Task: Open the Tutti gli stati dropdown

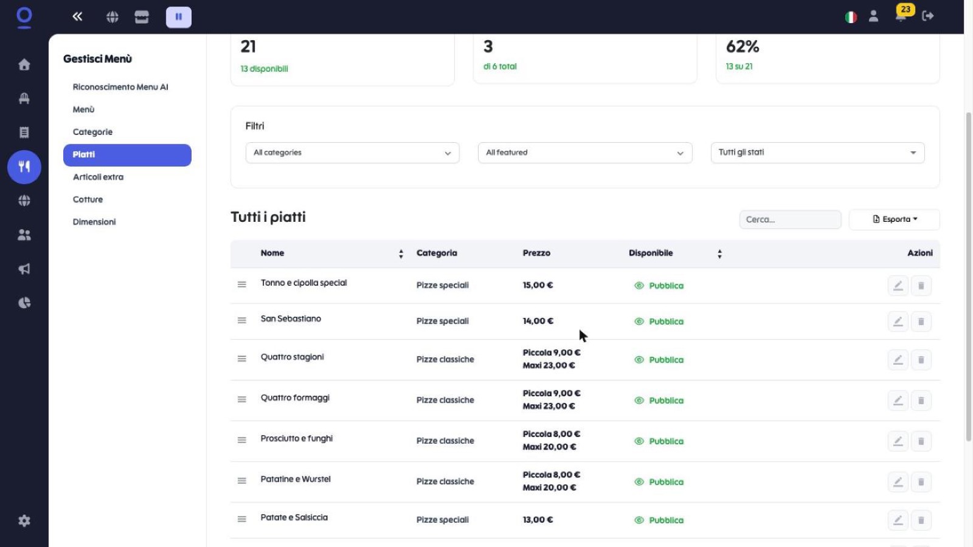Action: 817,153
